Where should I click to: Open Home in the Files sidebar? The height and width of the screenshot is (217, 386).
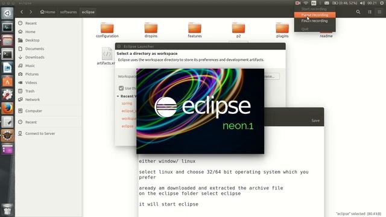[30, 32]
